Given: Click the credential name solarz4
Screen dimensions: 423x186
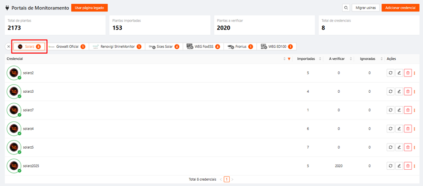Looking at the screenshot, I should click(28, 129).
